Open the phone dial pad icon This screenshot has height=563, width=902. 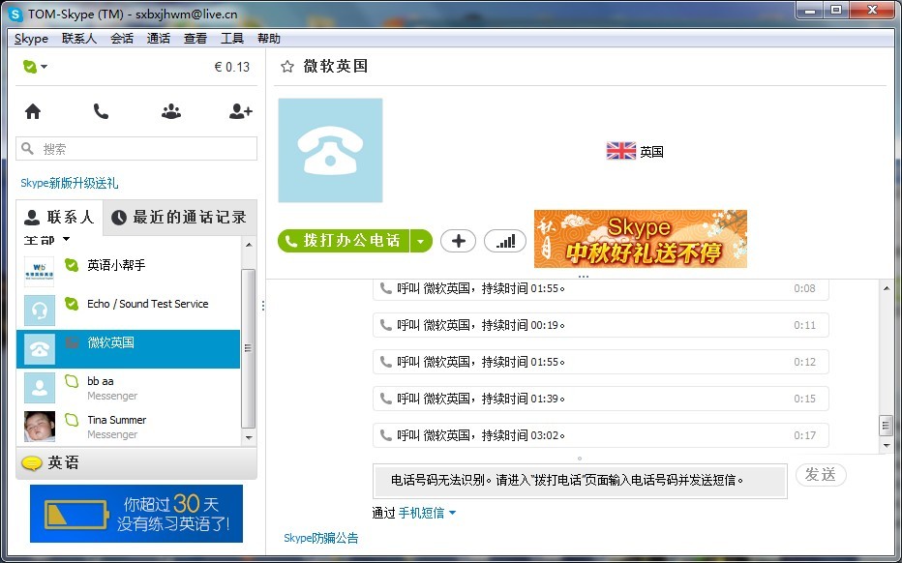tap(101, 111)
